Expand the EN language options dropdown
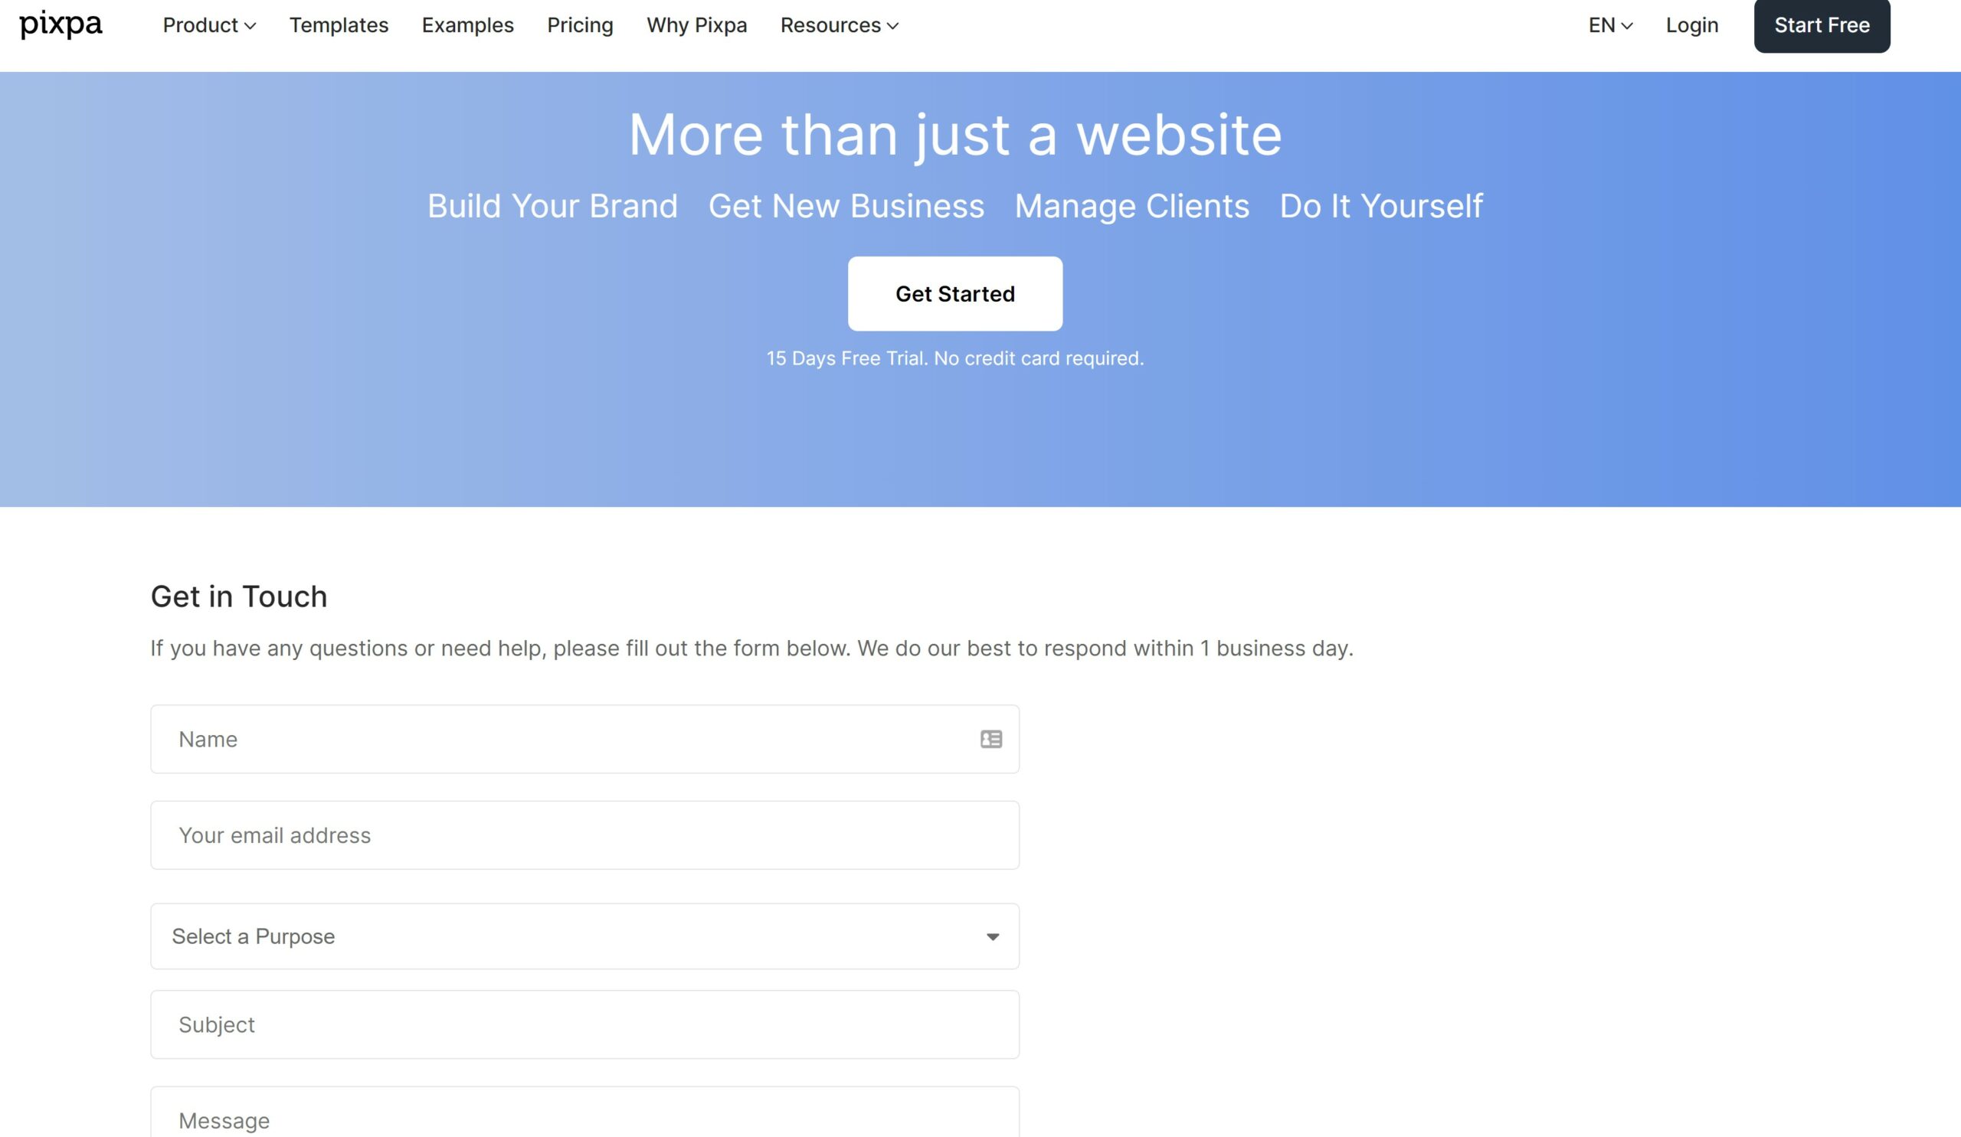This screenshot has width=1961, height=1137. click(x=1610, y=25)
